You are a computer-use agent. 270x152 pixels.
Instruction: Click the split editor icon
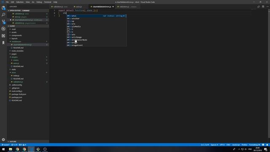pyautogui.click(x=263, y=7)
